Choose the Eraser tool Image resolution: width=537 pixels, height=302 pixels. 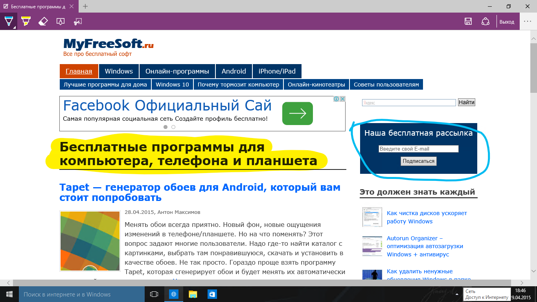[x=43, y=21]
